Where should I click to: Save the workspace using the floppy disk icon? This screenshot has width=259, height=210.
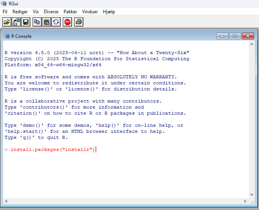click(x=26, y=22)
